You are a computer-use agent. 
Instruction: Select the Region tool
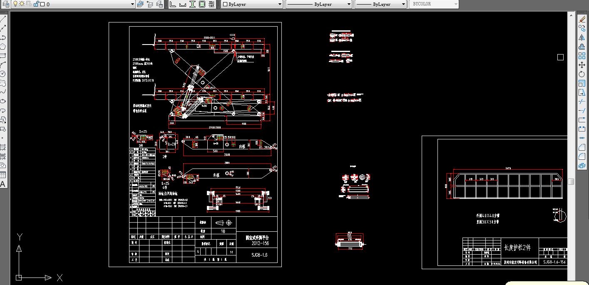[x=3, y=166]
